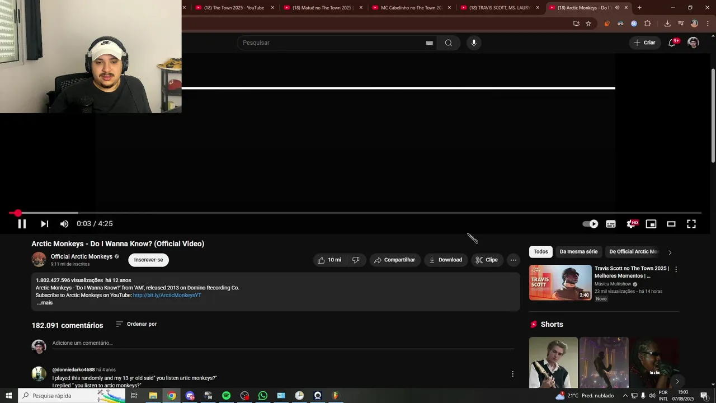Focus the Adicione um comentário field
The height and width of the screenshot is (403, 716).
point(283,343)
